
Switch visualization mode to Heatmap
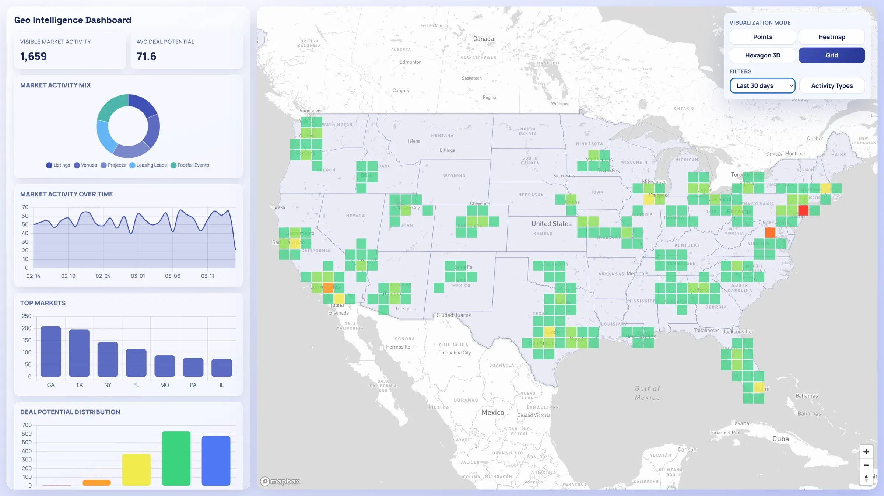832,37
